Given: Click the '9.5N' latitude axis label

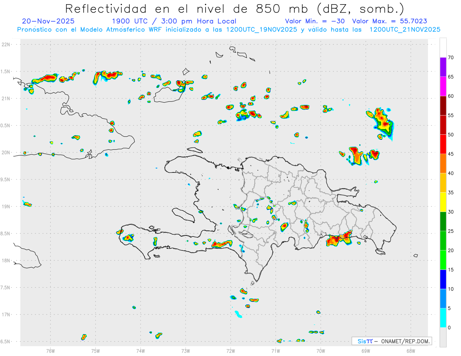Looking at the screenshot, I should click(6, 179).
